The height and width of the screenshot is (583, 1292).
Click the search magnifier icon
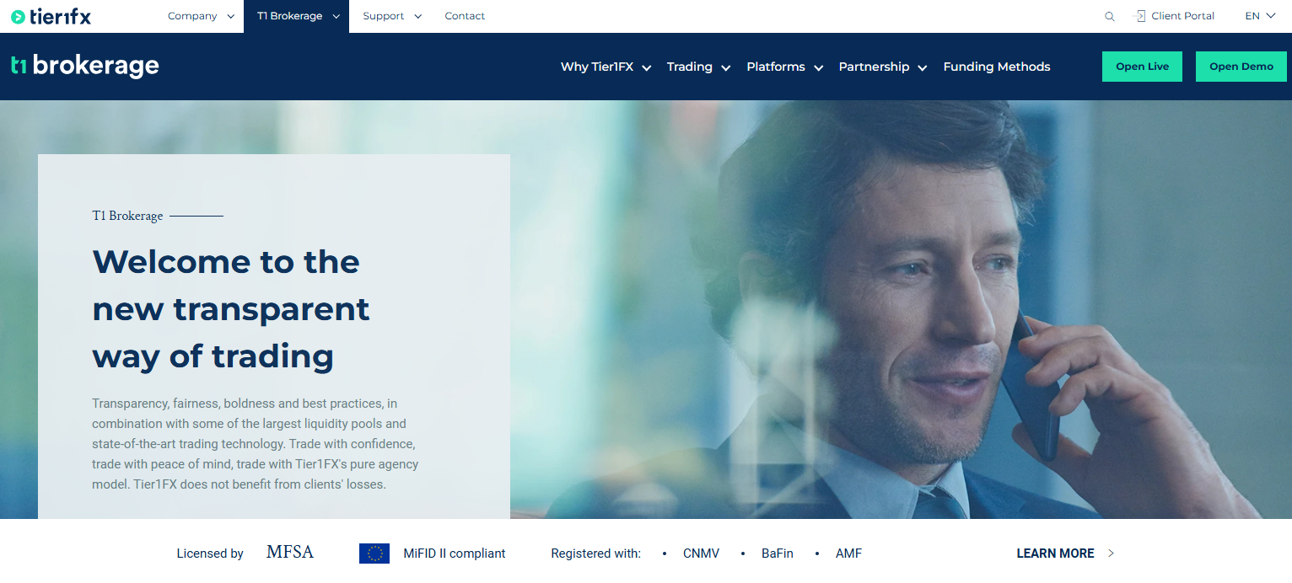click(x=1110, y=17)
